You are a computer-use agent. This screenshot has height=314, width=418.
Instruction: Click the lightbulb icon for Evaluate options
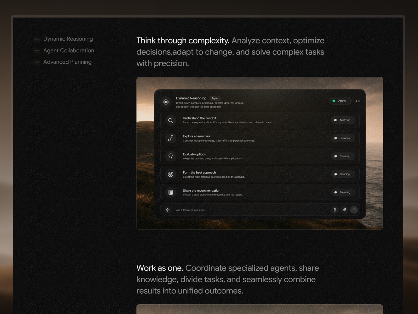(x=171, y=156)
